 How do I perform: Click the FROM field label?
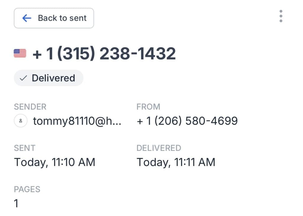tap(148, 107)
